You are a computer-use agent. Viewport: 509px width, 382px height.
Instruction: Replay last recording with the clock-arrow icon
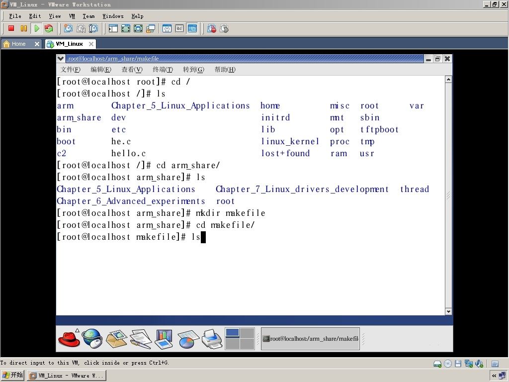pyautogui.click(x=224, y=28)
